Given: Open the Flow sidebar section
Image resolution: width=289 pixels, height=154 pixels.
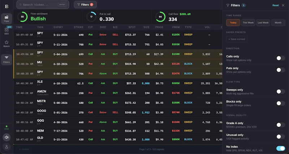Looking at the screenshot, I should click(7, 19).
